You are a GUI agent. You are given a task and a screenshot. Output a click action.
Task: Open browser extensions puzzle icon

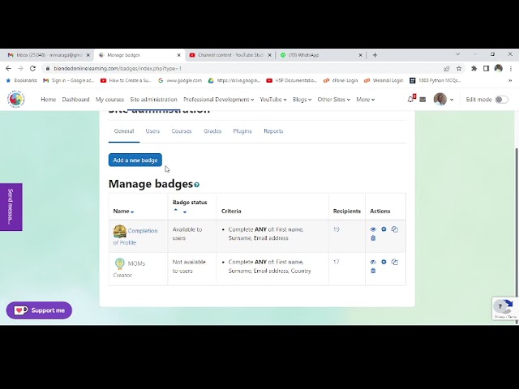pyautogui.click(x=474, y=68)
